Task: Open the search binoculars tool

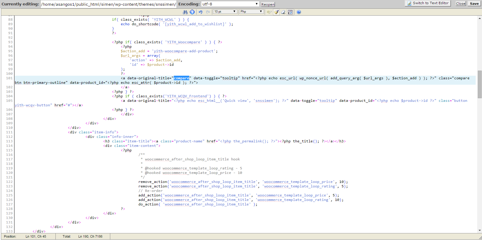Action: [x=185, y=12]
